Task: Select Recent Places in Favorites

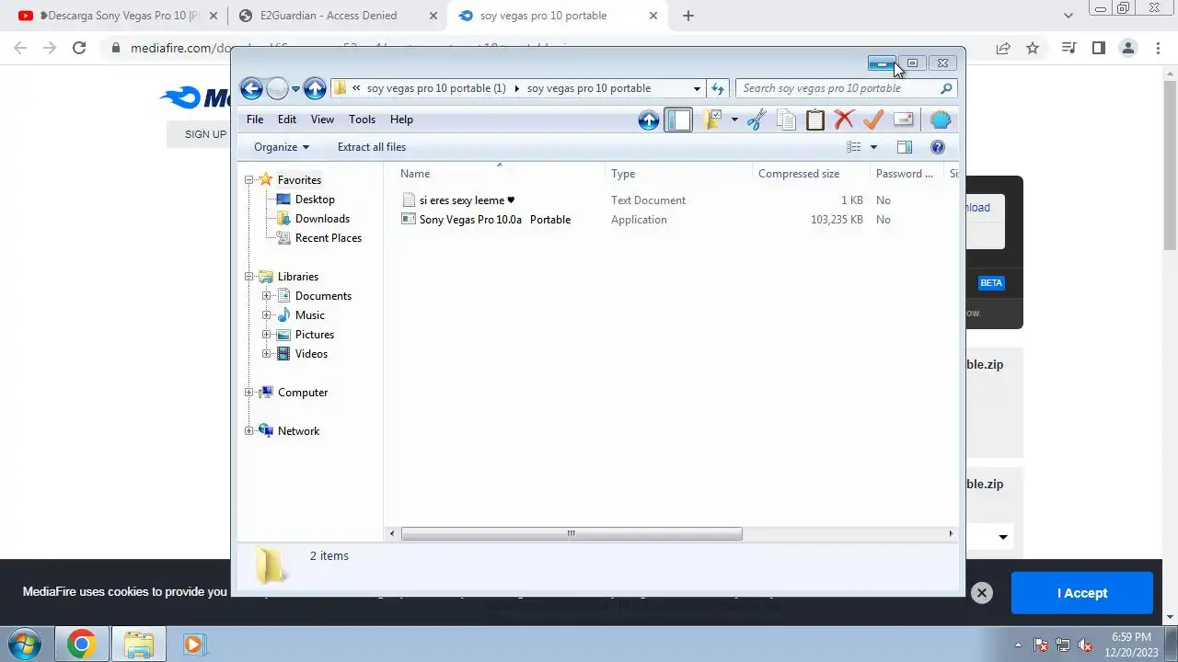Action: pos(328,238)
